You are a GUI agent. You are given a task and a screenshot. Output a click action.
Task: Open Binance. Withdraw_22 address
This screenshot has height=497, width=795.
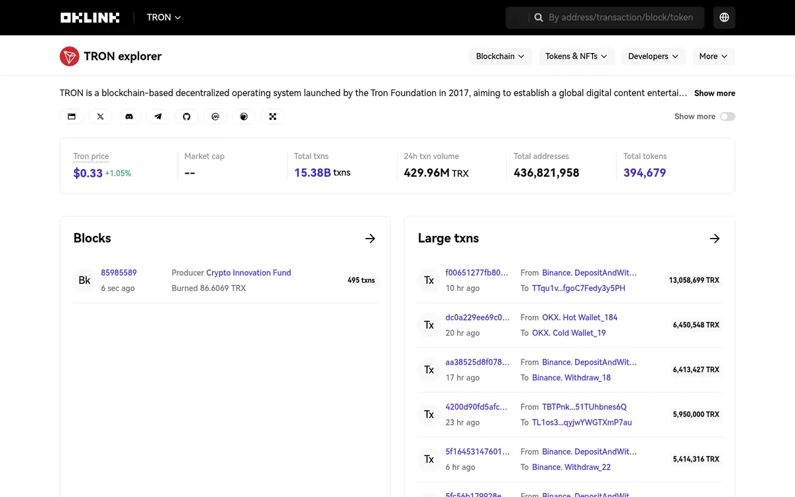pyautogui.click(x=572, y=467)
